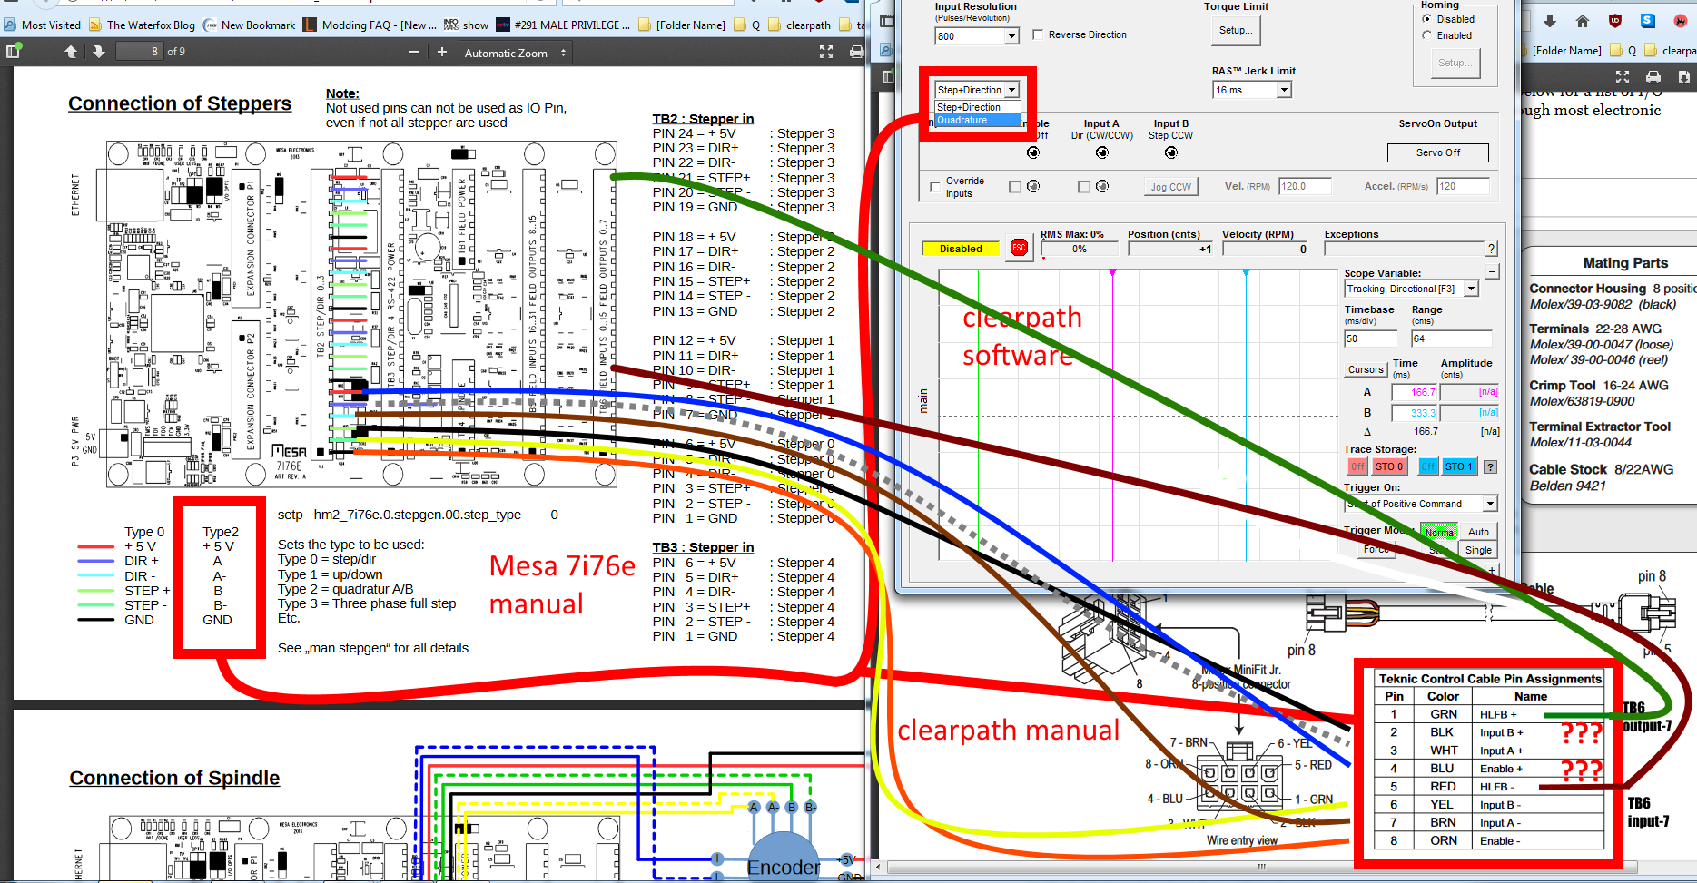Open The Waterfox Blog bookmark
Image resolution: width=1697 pixels, height=883 pixels.
pyautogui.click(x=142, y=25)
